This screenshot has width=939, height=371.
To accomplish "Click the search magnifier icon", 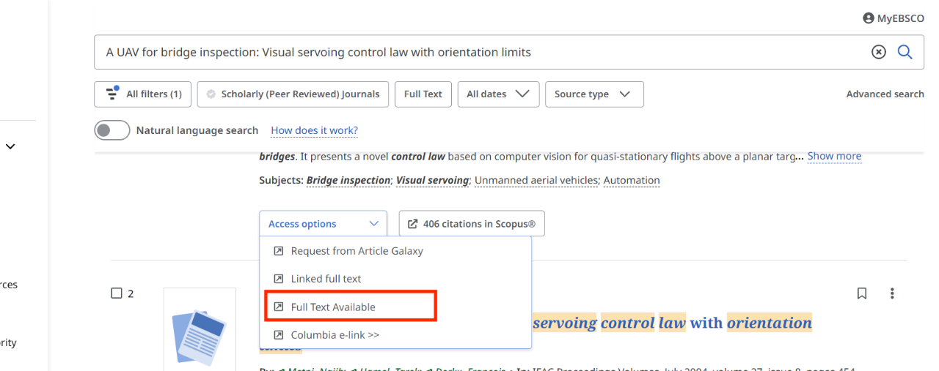I will pyautogui.click(x=905, y=52).
